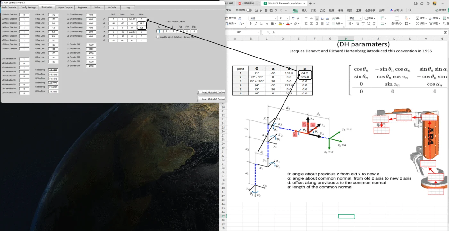The image size is (449, 231).
Task: Open the 插入 (Insert) ribbon tab
Action: click(304, 10)
